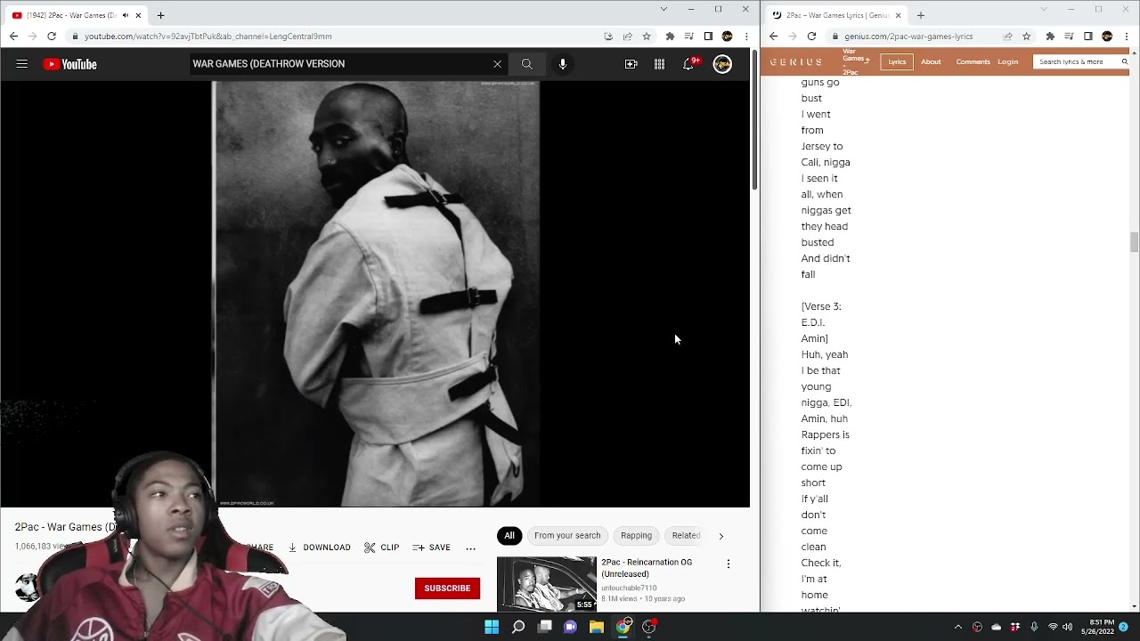Open Windows Start menu
The height and width of the screenshot is (641, 1140).
tap(492, 627)
